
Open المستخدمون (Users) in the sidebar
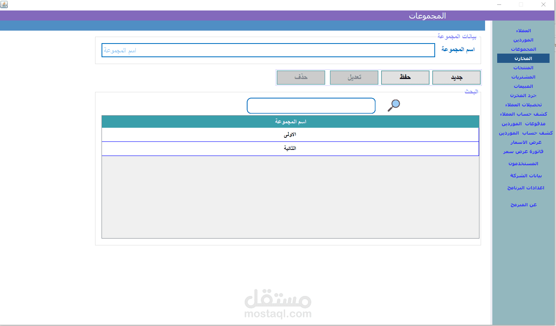(x=523, y=164)
